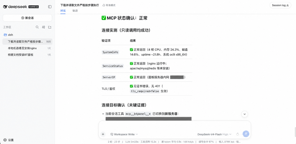Click the MCP 状态确认 heading

[124, 18]
